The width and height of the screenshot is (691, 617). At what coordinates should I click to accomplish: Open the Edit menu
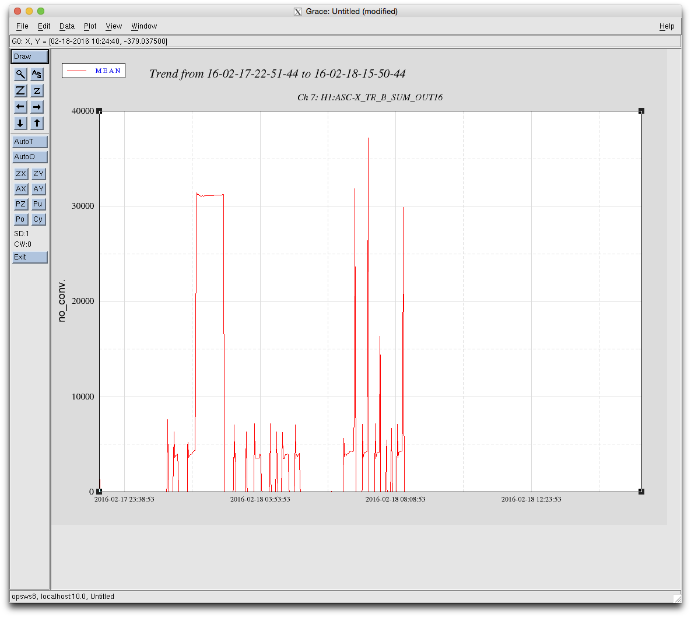coord(44,26)
